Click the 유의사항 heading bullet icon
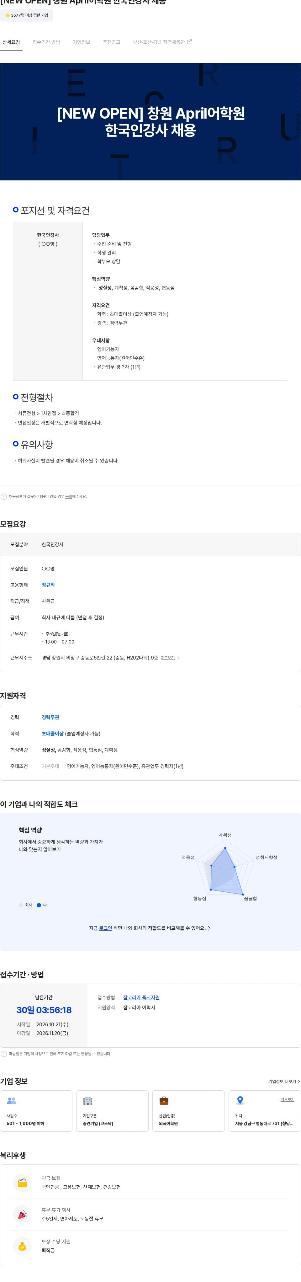The image size is (301, 1282). coord(15,443)
